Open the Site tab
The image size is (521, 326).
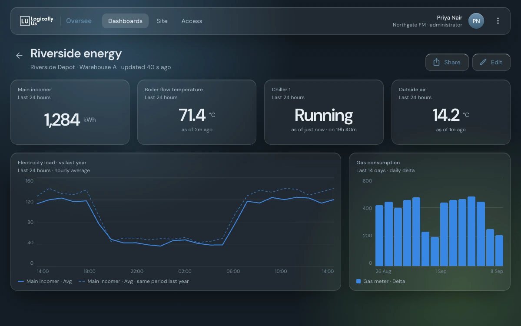(x=162, y=21)
